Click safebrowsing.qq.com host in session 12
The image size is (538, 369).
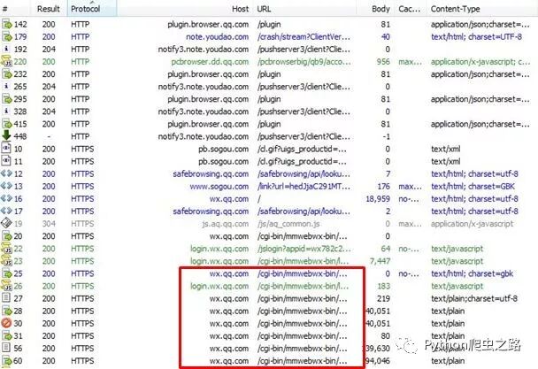(x=211, y=173)
